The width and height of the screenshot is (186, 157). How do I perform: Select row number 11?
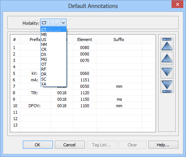[15, 112]
